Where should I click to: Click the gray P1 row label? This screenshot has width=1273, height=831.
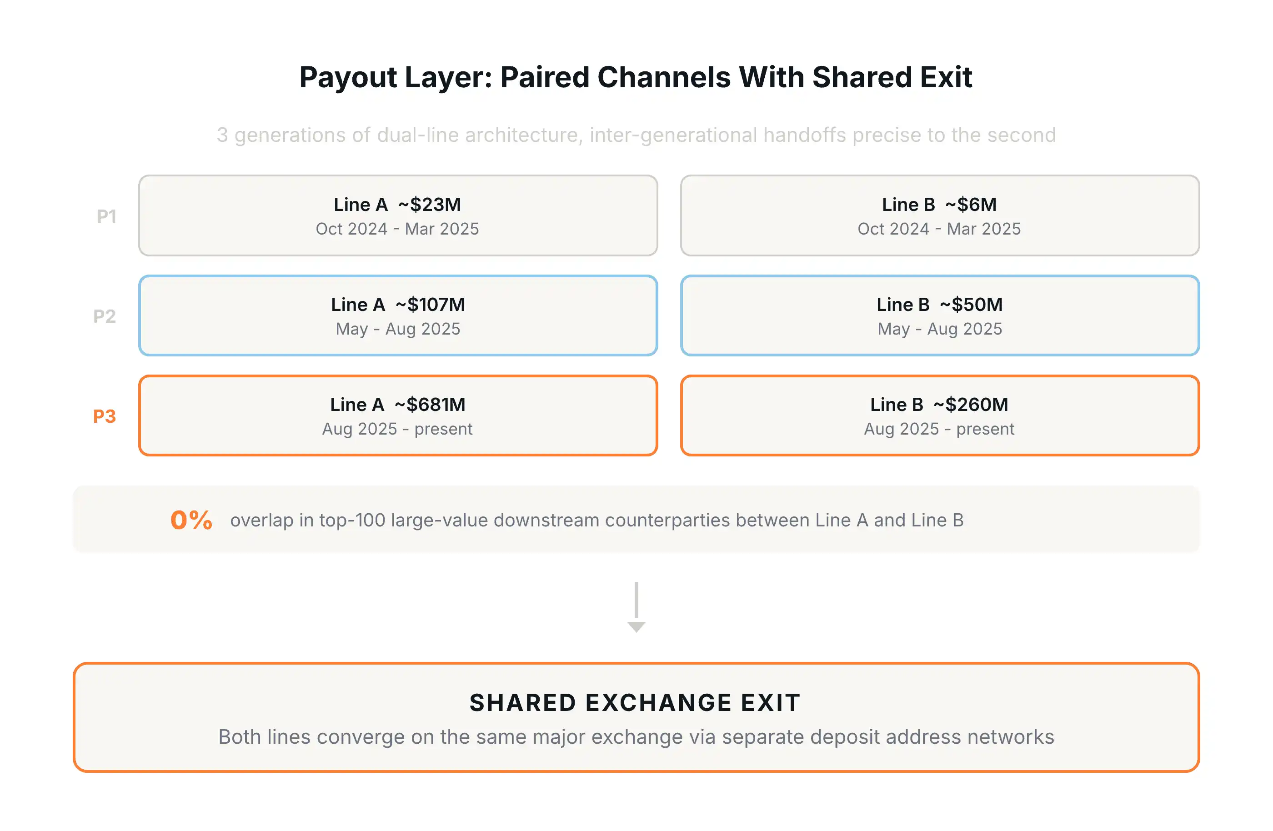coord(106,216)
